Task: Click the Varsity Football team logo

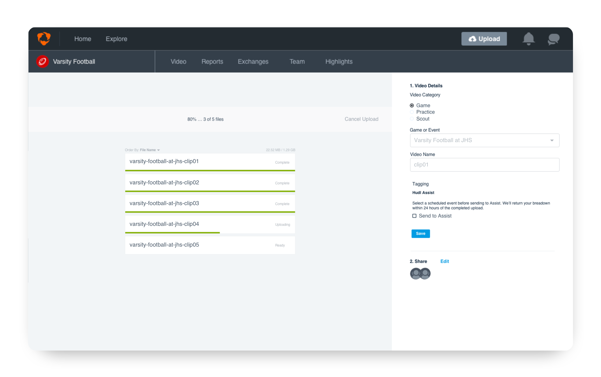Action: (43, 61)
